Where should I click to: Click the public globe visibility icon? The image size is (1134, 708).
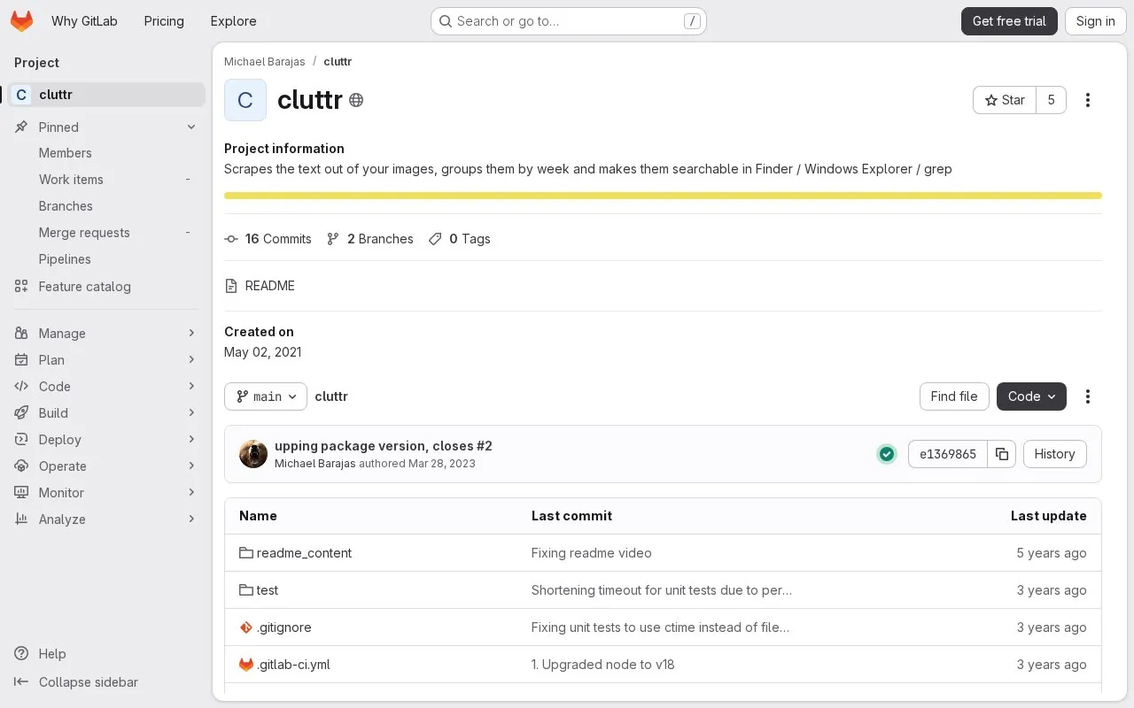[x=356, y=100]
